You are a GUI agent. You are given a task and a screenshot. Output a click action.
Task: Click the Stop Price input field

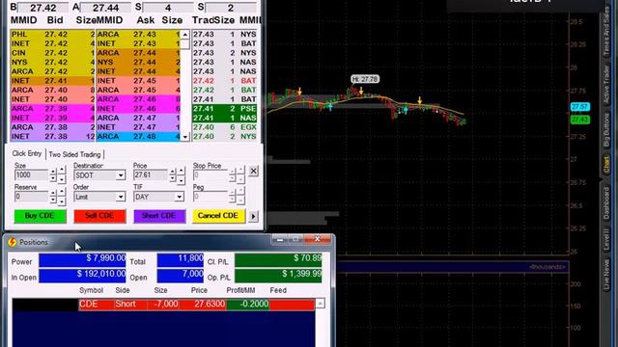coord(211,175)
